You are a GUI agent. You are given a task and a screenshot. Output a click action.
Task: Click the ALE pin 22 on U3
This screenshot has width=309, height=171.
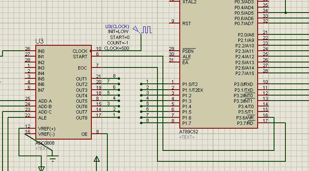30,117
